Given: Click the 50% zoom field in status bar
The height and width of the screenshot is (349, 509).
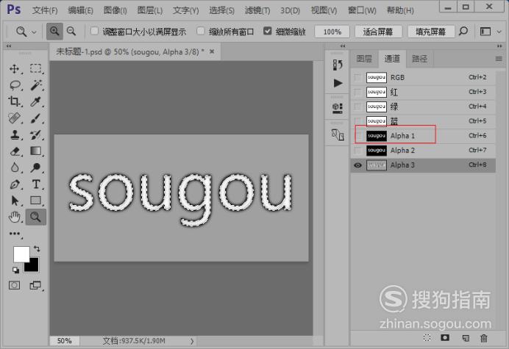Looking at the screenshot, I should [64, 341].
